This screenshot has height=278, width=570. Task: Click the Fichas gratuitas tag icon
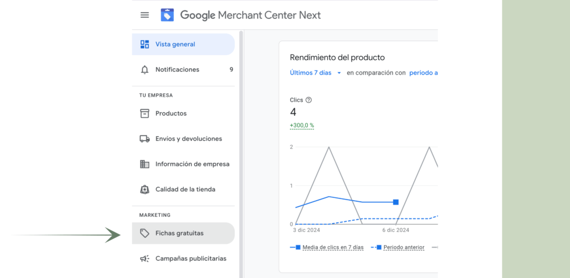(145, 234)
